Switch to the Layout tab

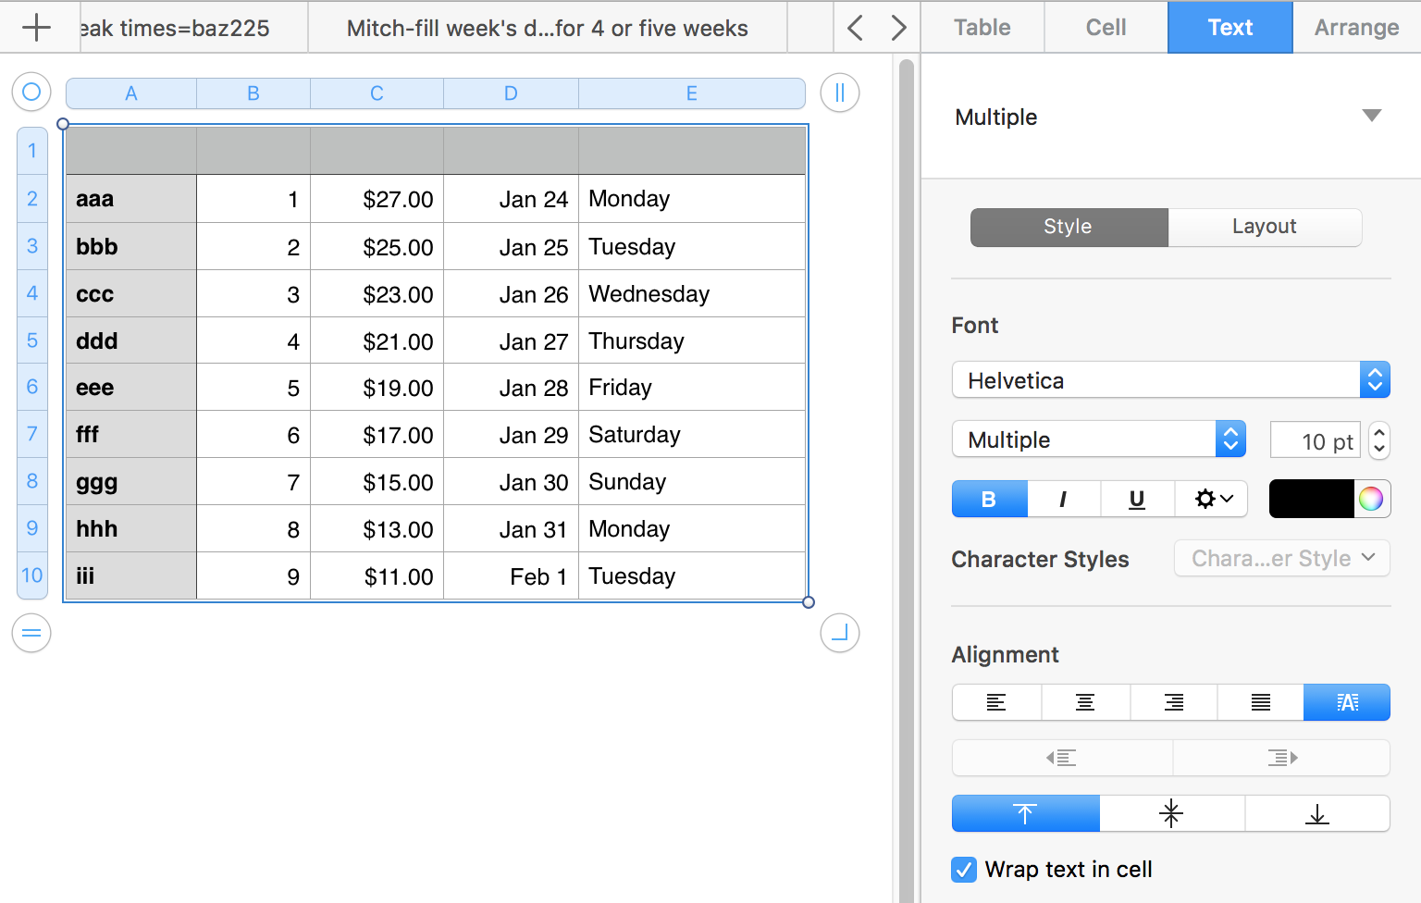(x=1264, y=227)
